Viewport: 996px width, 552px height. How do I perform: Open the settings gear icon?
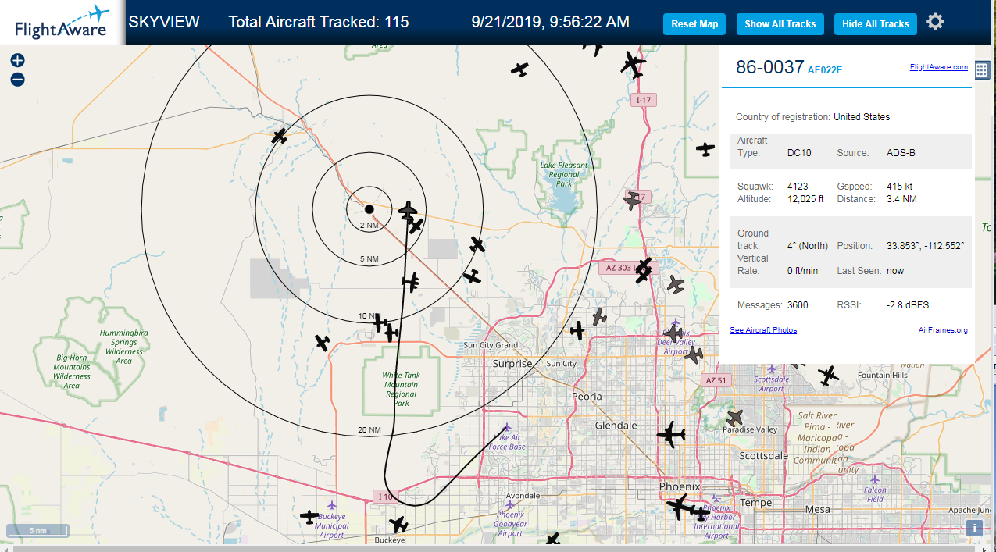935,22
